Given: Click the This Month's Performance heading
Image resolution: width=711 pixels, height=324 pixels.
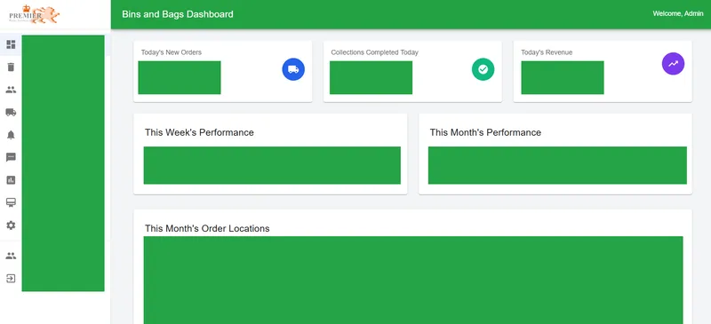Looking at the screenshot, I should [485, 132].
